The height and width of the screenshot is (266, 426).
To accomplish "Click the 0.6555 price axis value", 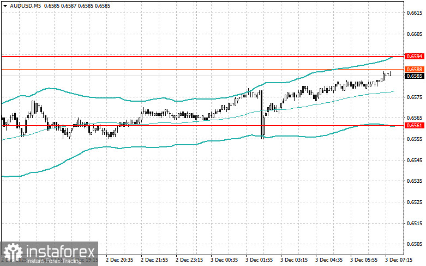I will coord(415,139).
